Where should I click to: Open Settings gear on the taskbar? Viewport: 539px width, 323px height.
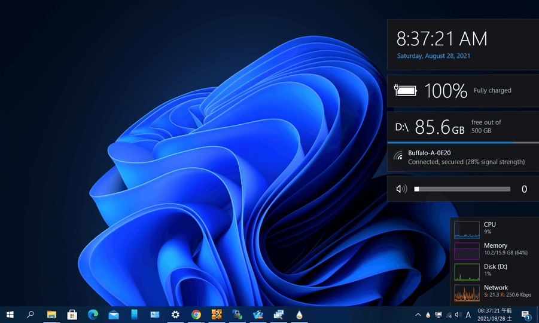[x=175, y=315]
